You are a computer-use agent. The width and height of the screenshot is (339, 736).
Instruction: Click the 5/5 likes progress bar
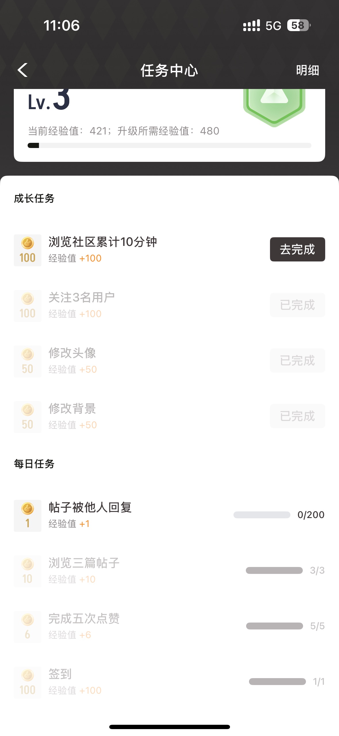[274, 626]
